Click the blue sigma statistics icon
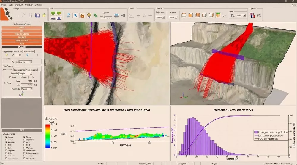 (x=27, y=55)
